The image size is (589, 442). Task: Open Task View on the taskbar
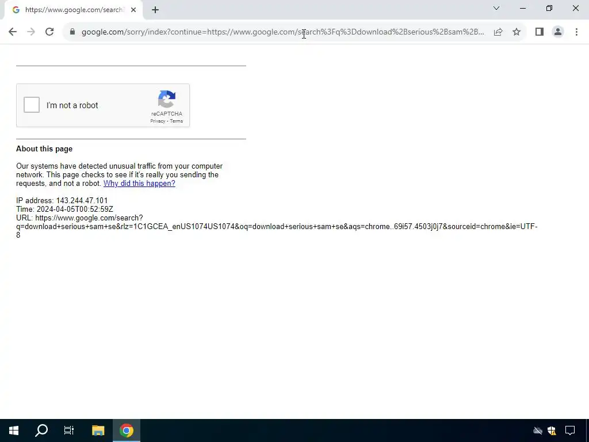tap(69, 430)
